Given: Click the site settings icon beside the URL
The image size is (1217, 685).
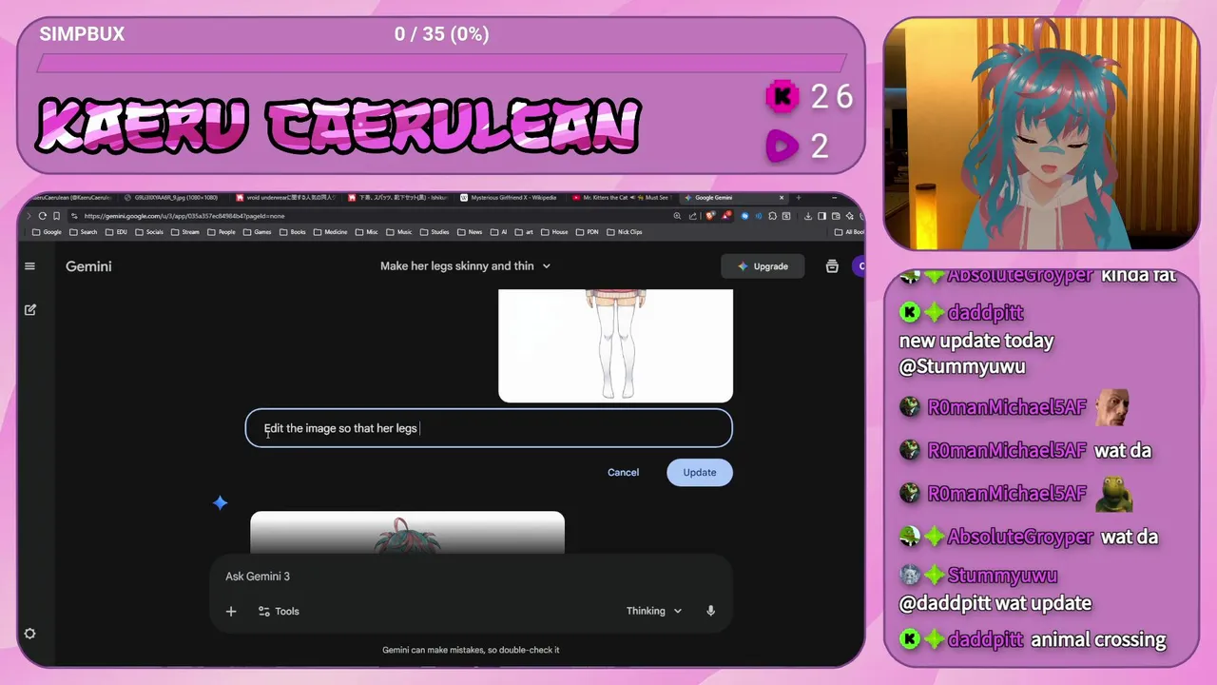Looking at the screenshot, I should pyautogui.click(x=74, y=216).
